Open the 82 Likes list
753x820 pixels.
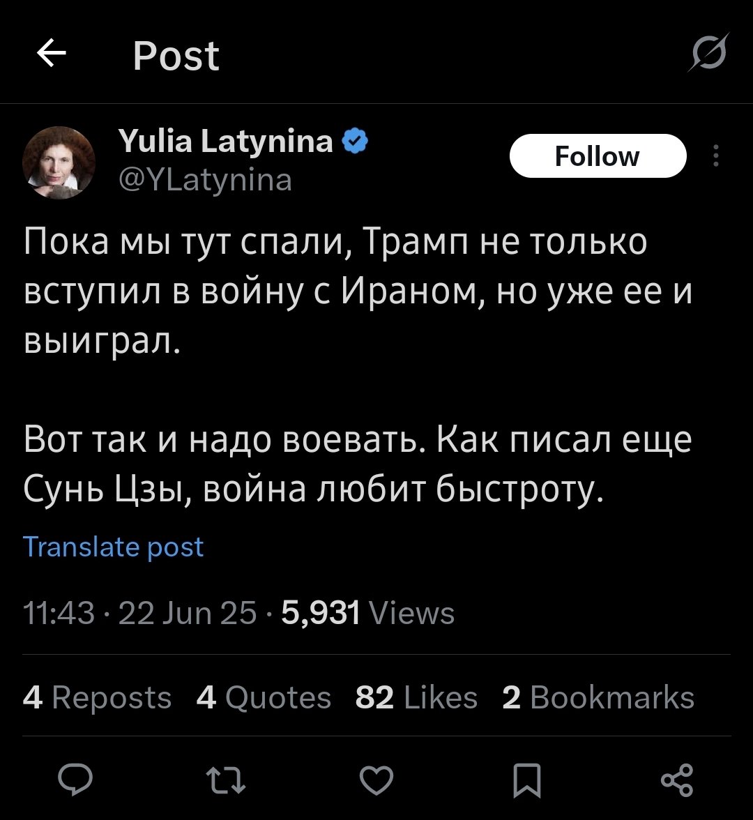click(x=416, y=697)
